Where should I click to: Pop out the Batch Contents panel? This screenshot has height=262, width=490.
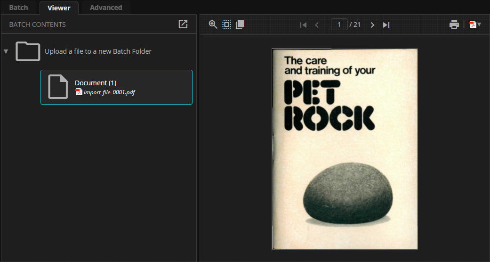tap(183, 24)
